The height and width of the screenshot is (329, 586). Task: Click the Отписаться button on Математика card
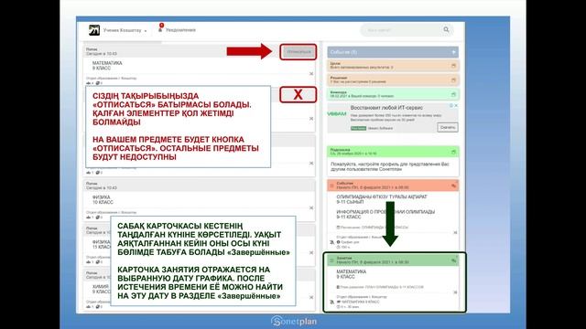point(298,52)
